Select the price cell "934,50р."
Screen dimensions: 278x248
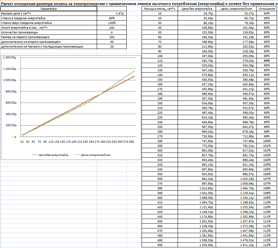[197, 174]
